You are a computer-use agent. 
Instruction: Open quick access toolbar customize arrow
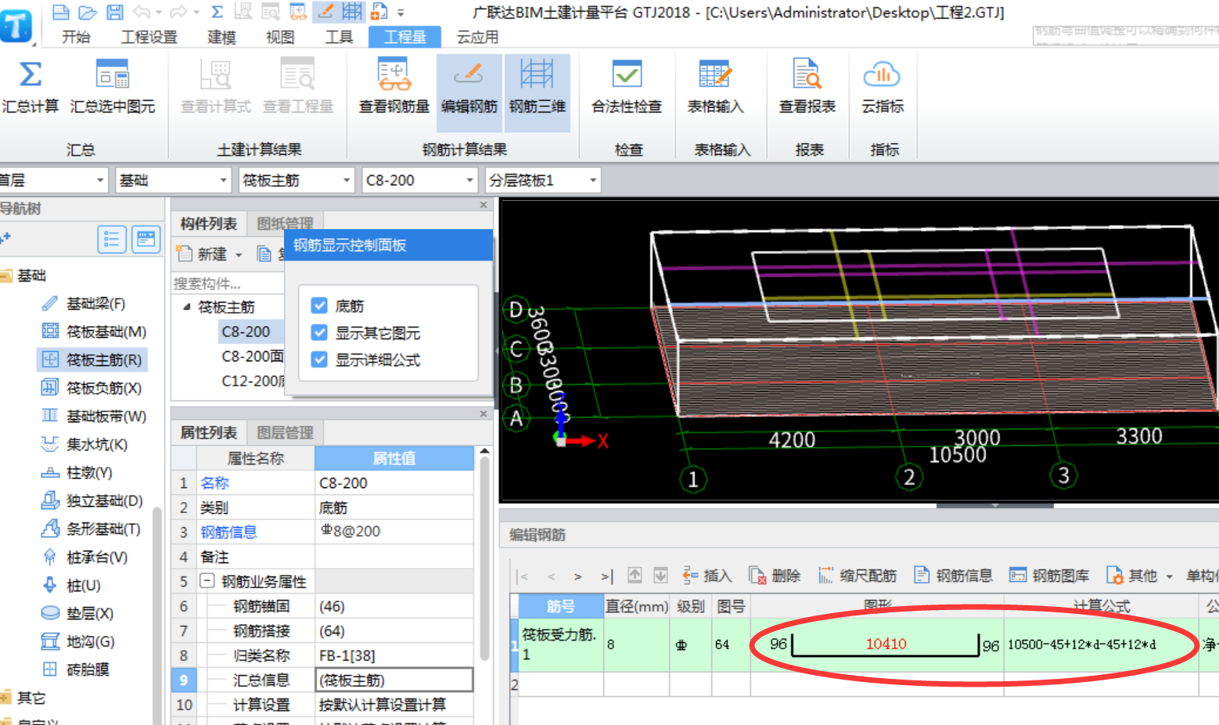click(401, 13)
